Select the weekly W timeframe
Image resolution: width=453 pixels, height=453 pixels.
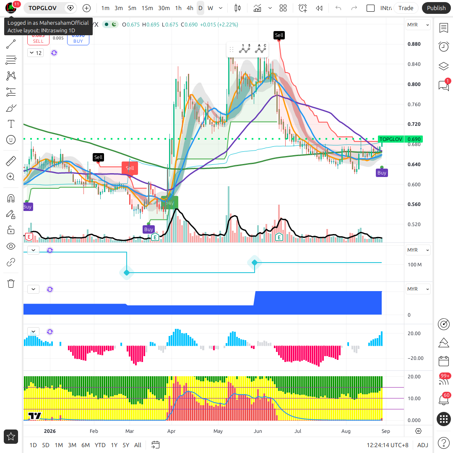(x=210, y=8)
